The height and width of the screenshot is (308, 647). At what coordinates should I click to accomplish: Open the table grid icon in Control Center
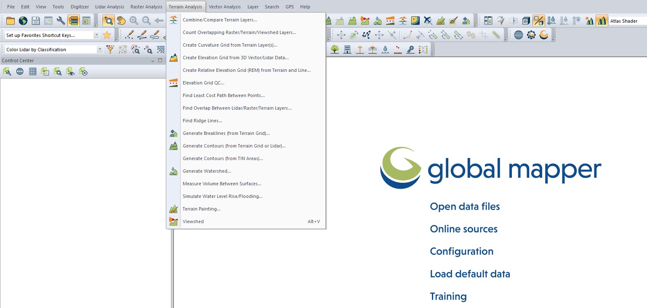click(x=32, y=72)
